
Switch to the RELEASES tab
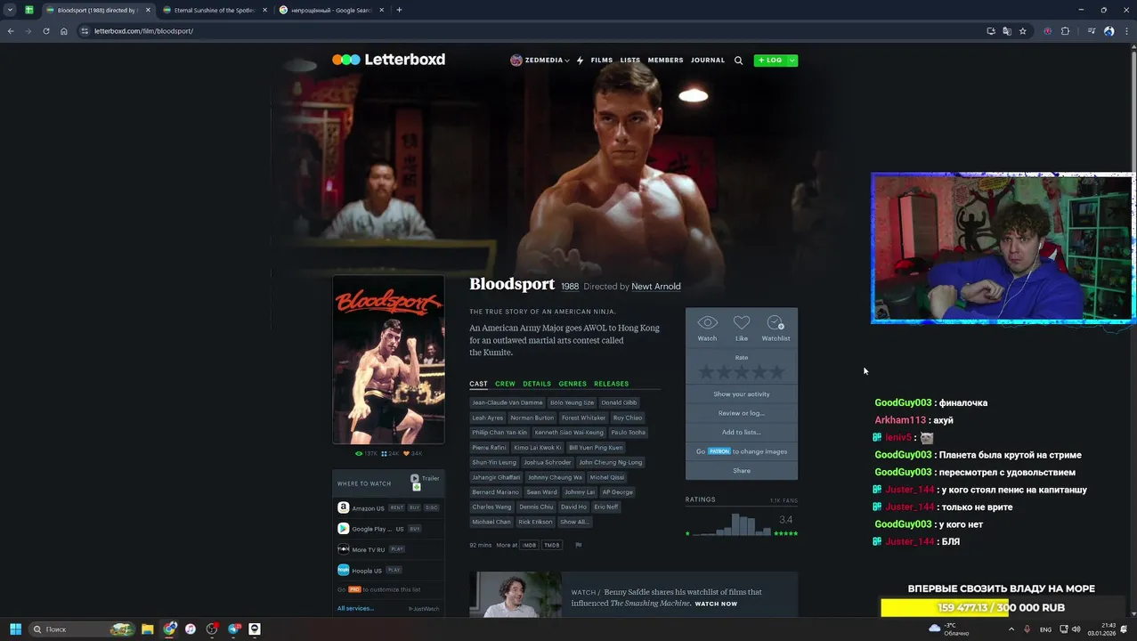[x=611, y=384]
